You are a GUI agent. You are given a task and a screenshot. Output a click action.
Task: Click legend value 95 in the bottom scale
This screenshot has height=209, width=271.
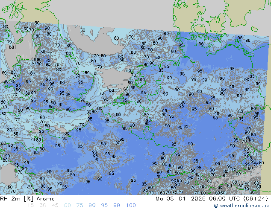point(104,206)
